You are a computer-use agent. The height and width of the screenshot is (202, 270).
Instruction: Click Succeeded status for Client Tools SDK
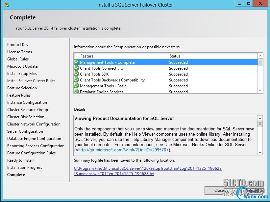tap(178, 74)
